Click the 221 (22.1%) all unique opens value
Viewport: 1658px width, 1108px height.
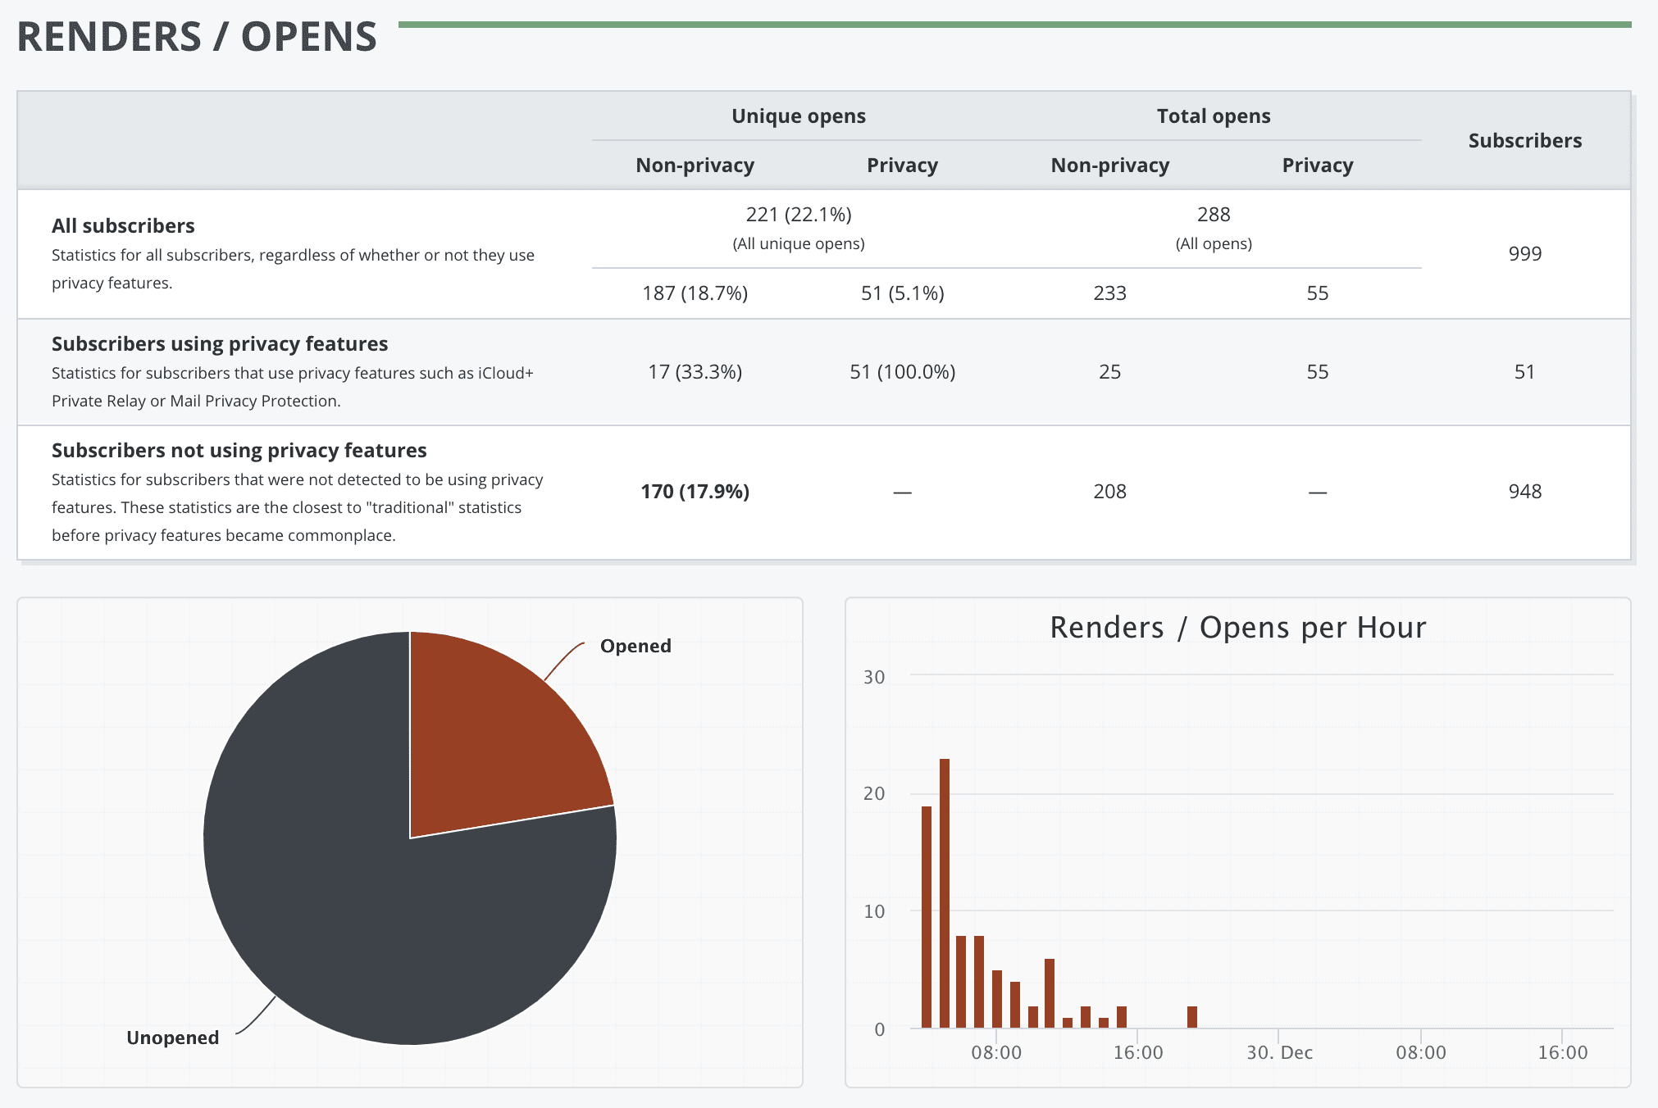tap(798, 214)
